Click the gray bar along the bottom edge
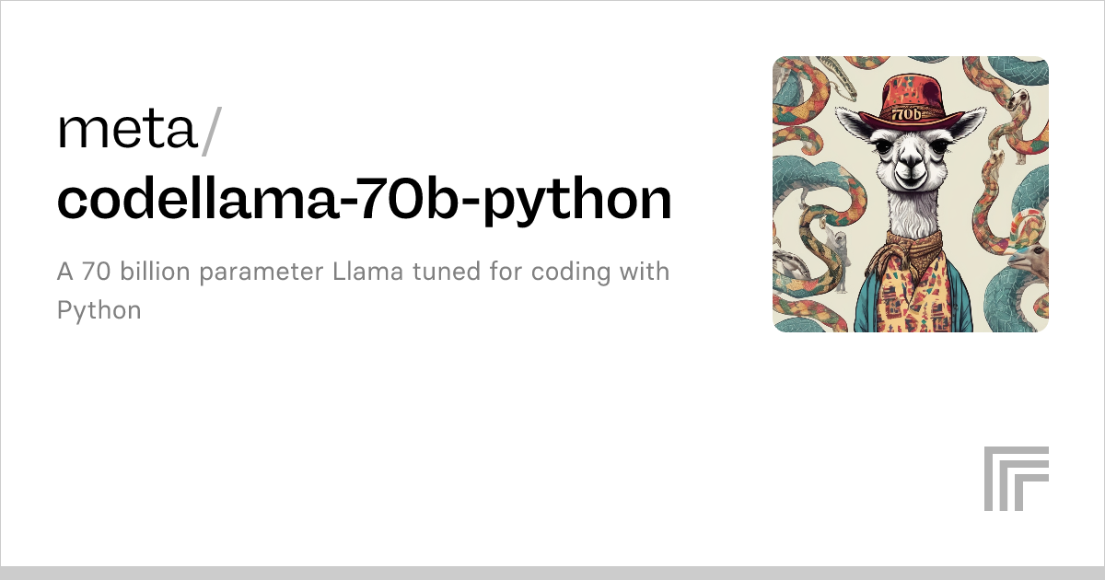The width and height of the screenshot is (1105, 580). point(552,573)
